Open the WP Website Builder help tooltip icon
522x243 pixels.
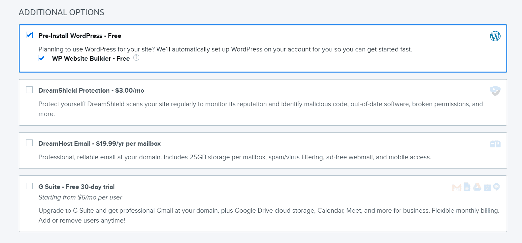[136, 58]
